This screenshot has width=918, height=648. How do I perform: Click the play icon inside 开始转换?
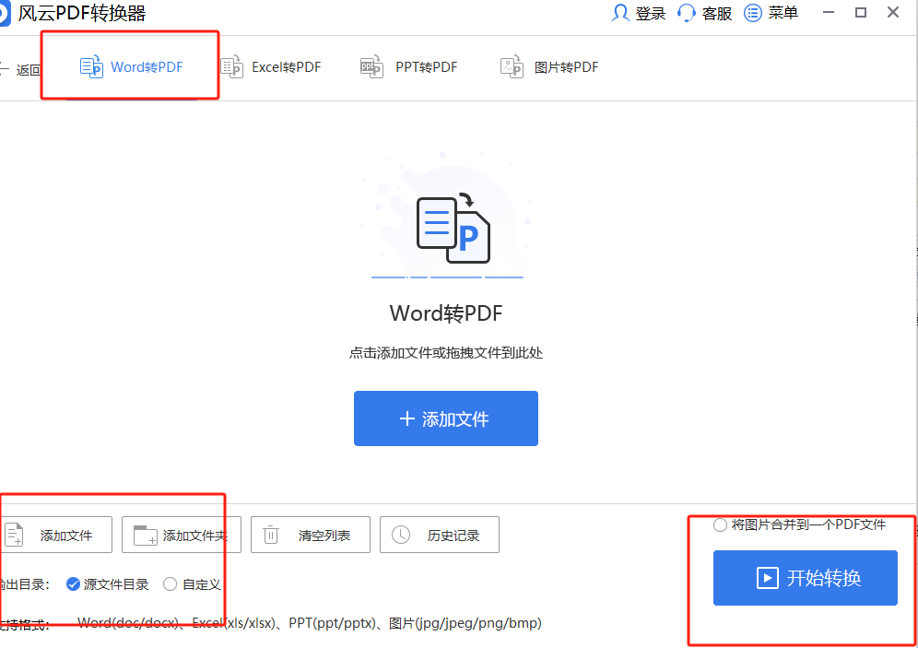(768, 578)
